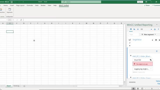Viewport: 160px width, 90px height.
Task: Click the Sign in button
Action: click(140, 2)
